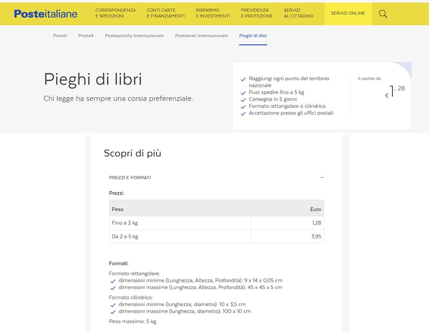Click the checkmark near 'Formato rettangolare o cilindrico'

[243, 106]
